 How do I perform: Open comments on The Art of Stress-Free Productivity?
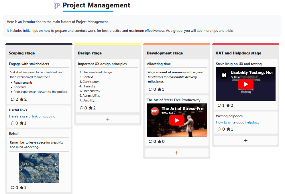click(151, 141)
